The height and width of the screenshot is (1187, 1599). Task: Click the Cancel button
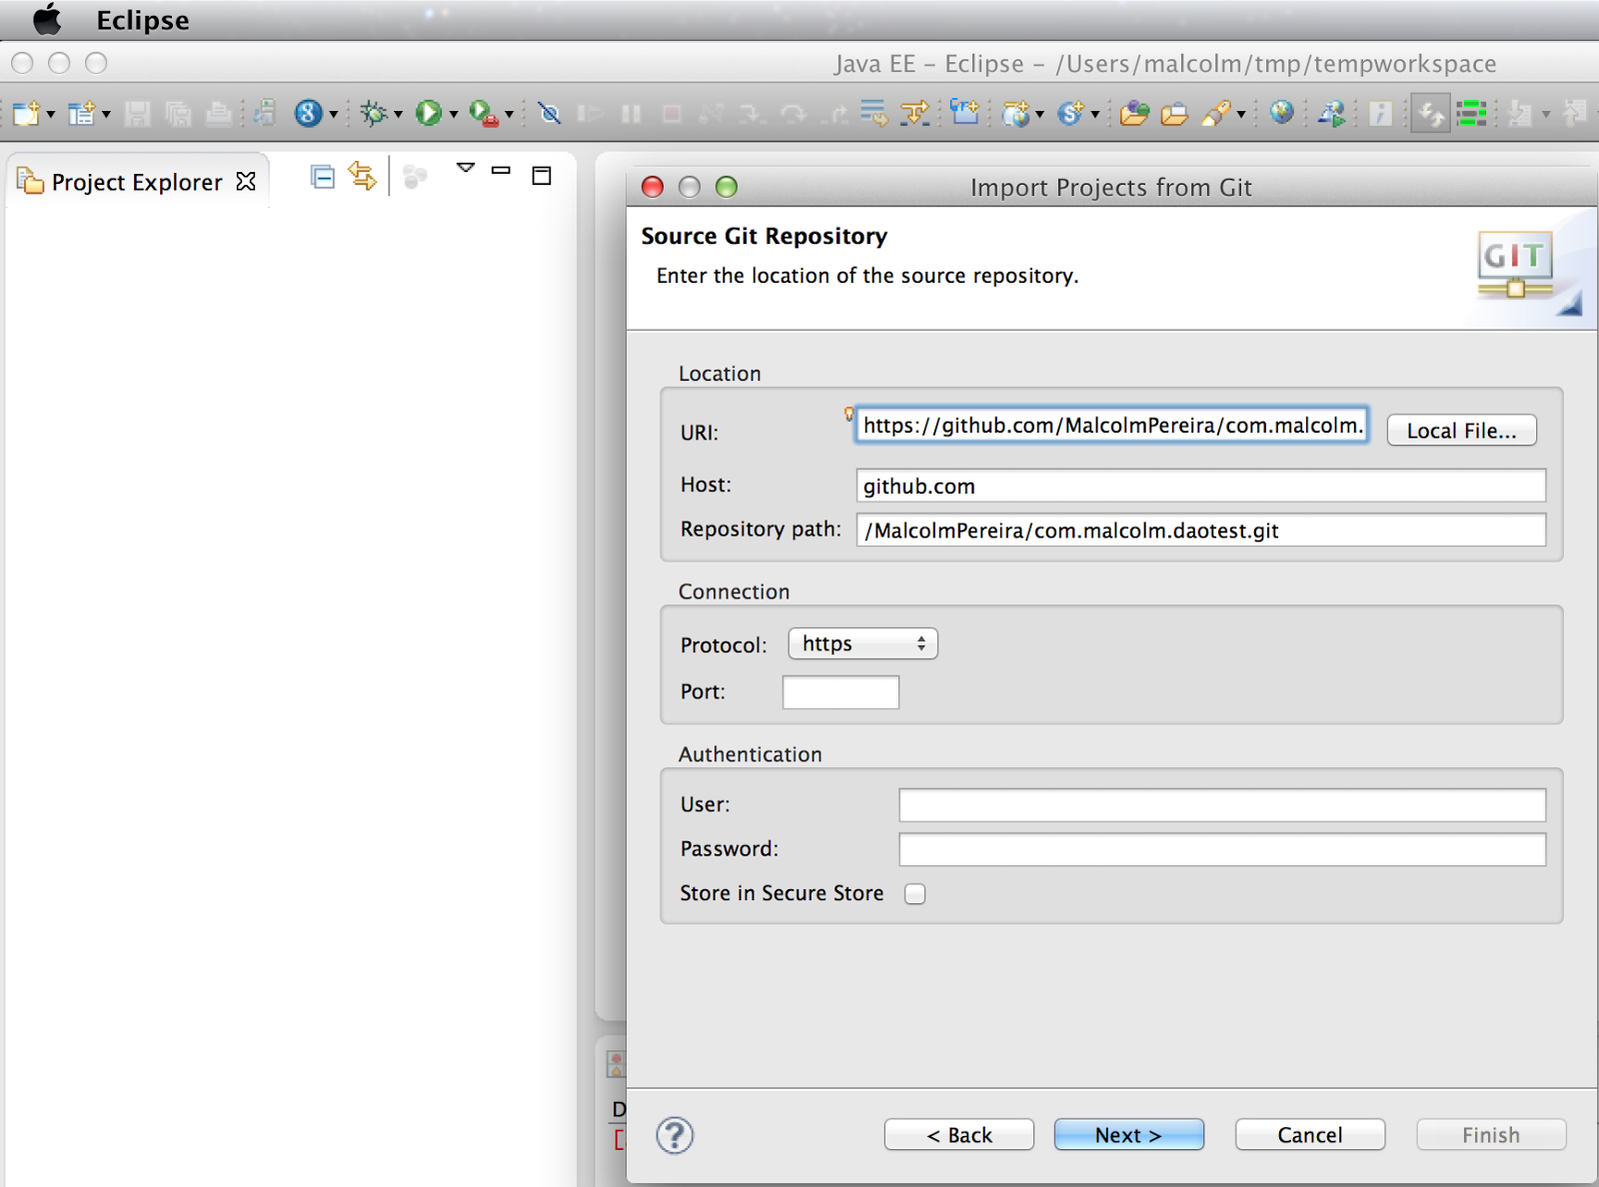coord(1310,1135)
